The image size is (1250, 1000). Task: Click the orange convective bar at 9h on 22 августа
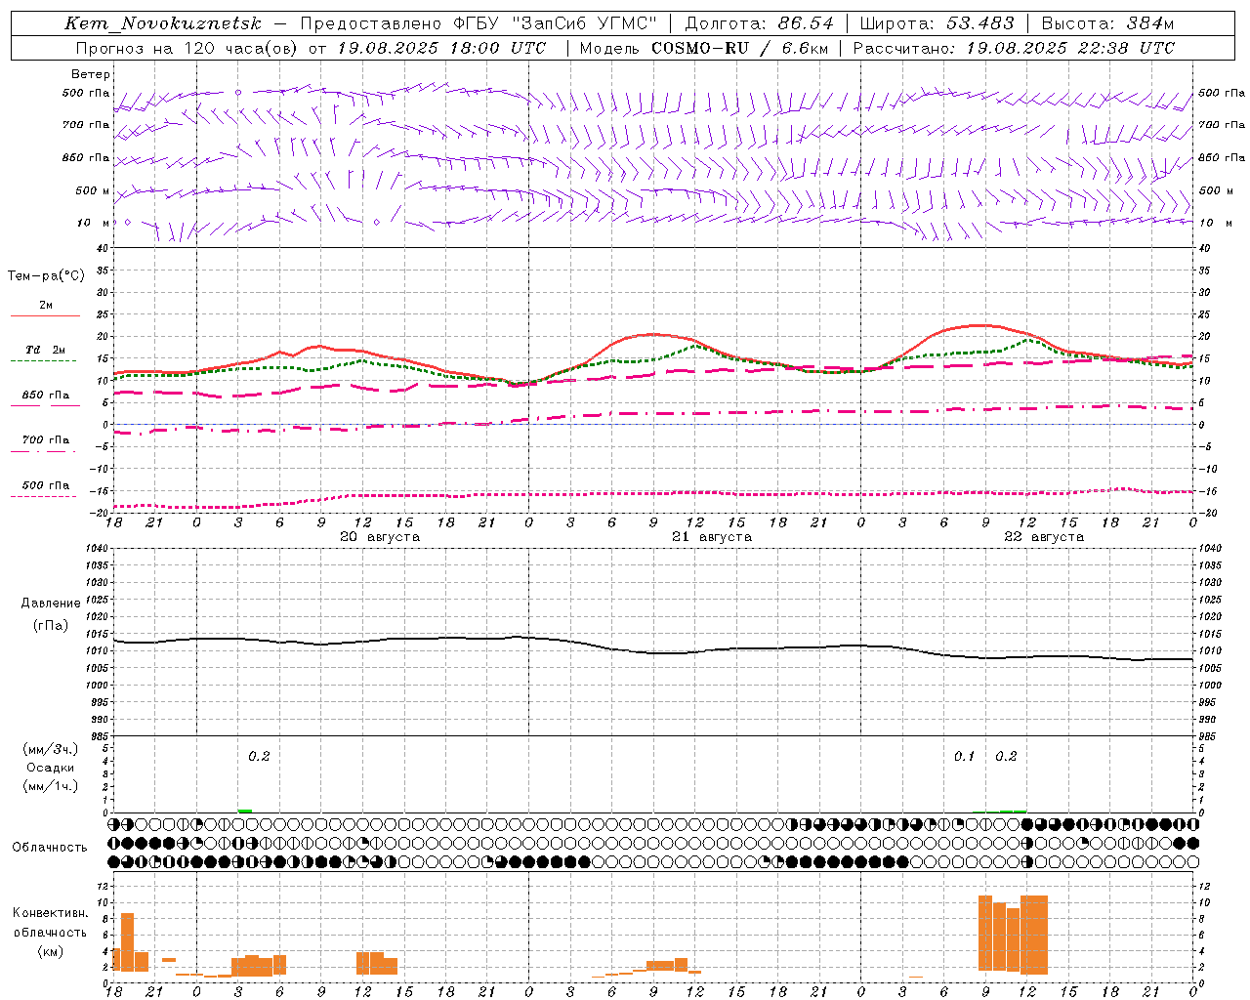pos(985,934)
